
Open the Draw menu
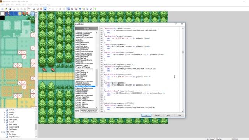pos(25,5)
